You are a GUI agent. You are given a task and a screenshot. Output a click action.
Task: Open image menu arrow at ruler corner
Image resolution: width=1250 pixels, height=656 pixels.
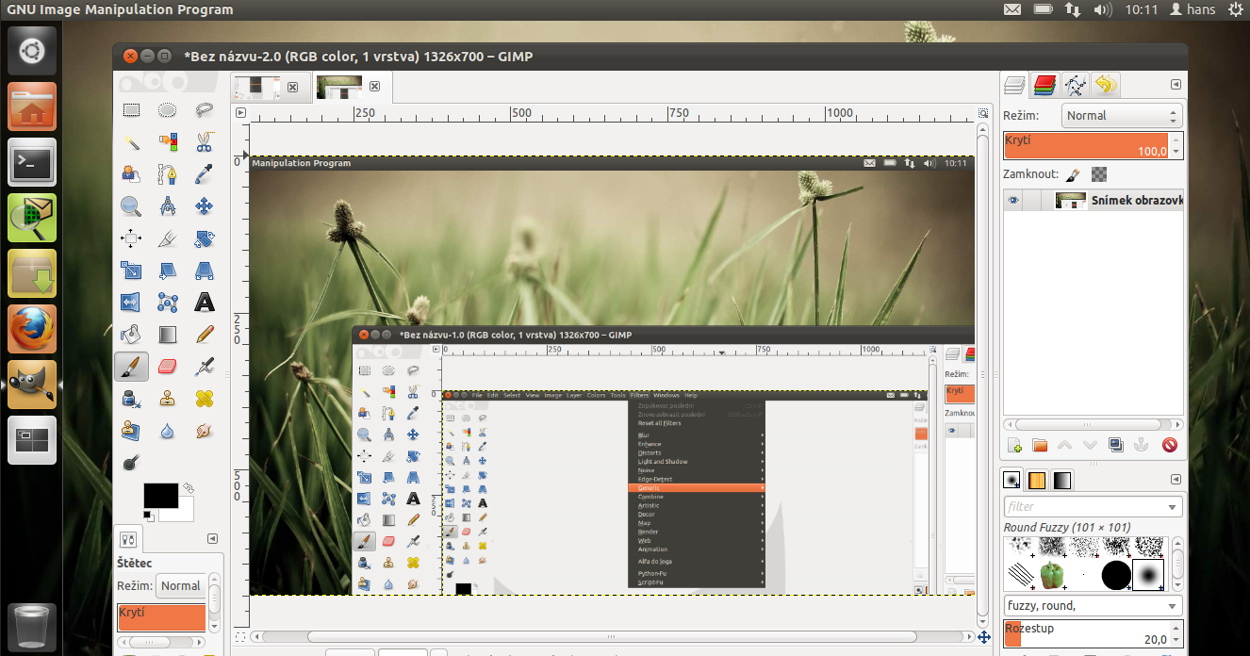[240, 113]
